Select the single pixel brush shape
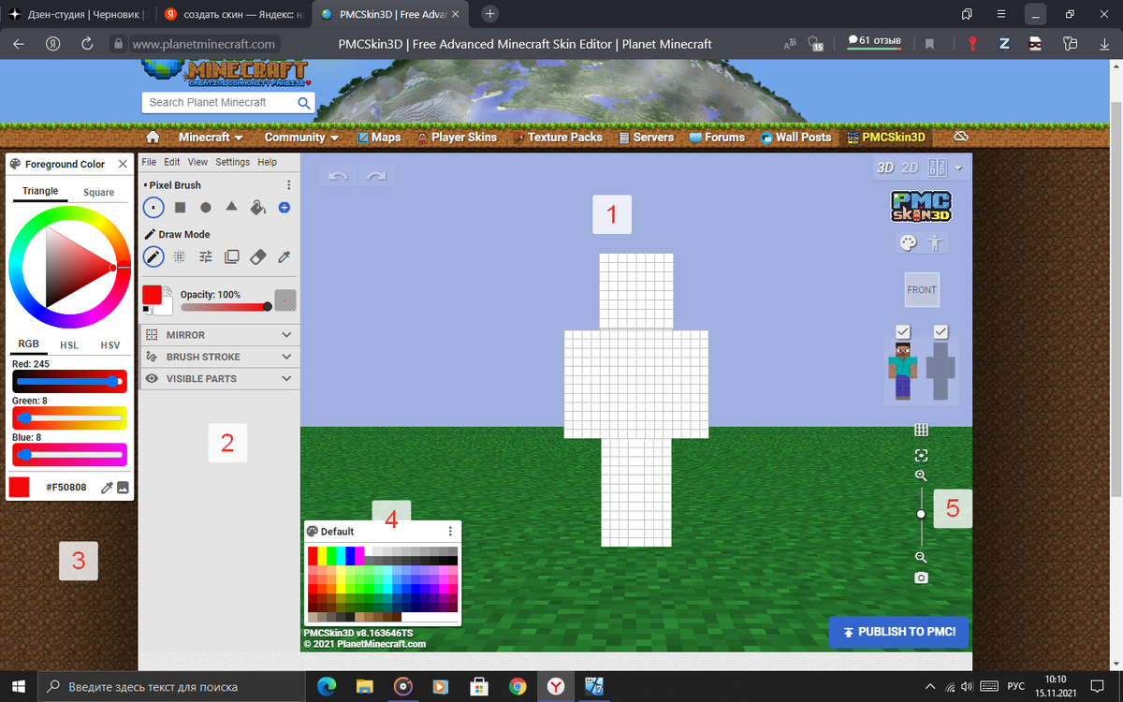 [153, 207]
